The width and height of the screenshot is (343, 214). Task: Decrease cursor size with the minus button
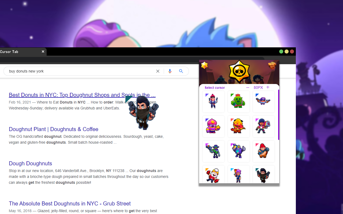coord(248,87)
